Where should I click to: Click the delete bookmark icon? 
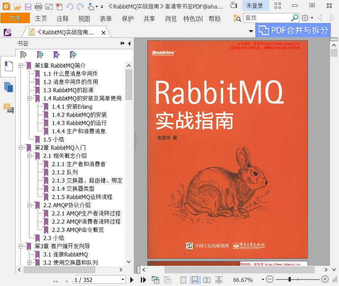coord(23,55)
